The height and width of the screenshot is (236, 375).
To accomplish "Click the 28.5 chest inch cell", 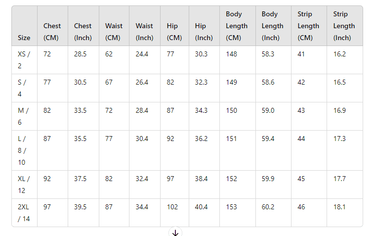I will (x=81, y=54).
